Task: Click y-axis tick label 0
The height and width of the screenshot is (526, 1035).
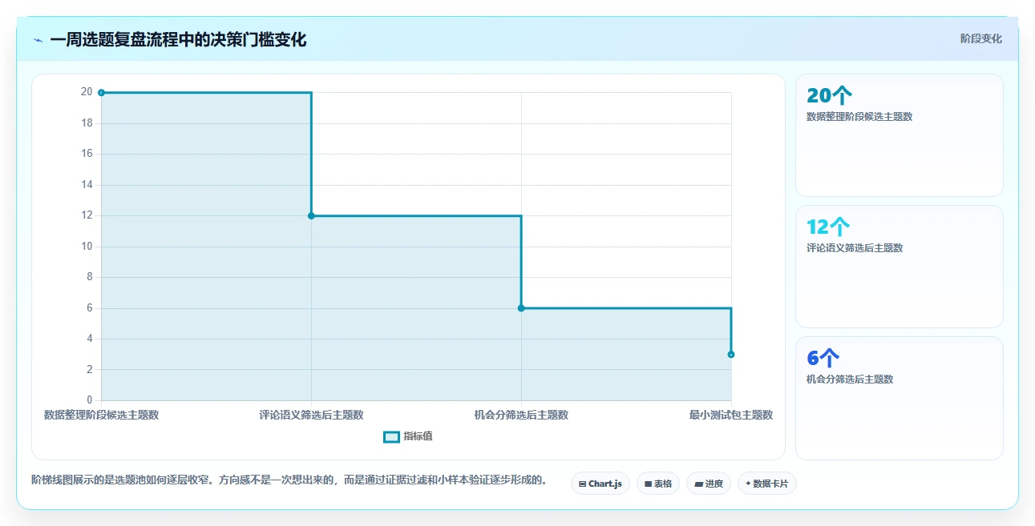Action: tap(90, 400)
